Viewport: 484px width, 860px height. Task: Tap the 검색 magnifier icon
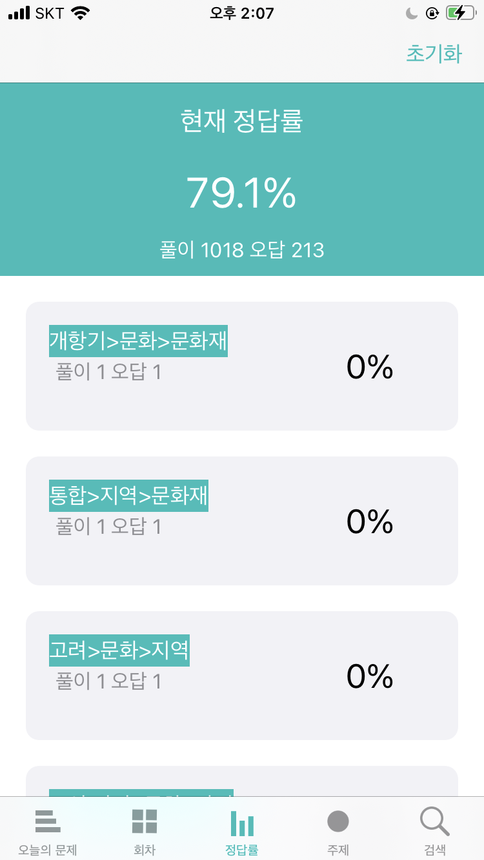[x=434, y=822]
